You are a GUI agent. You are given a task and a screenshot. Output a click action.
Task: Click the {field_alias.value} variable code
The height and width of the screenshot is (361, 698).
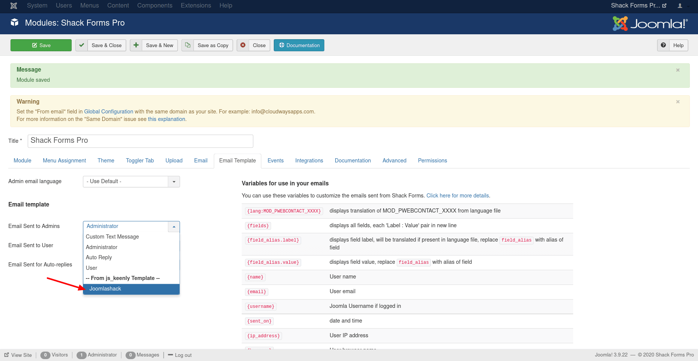tap(273, 262)
